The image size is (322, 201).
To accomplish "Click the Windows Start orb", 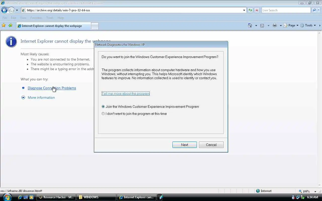I will tap(7, 197).
